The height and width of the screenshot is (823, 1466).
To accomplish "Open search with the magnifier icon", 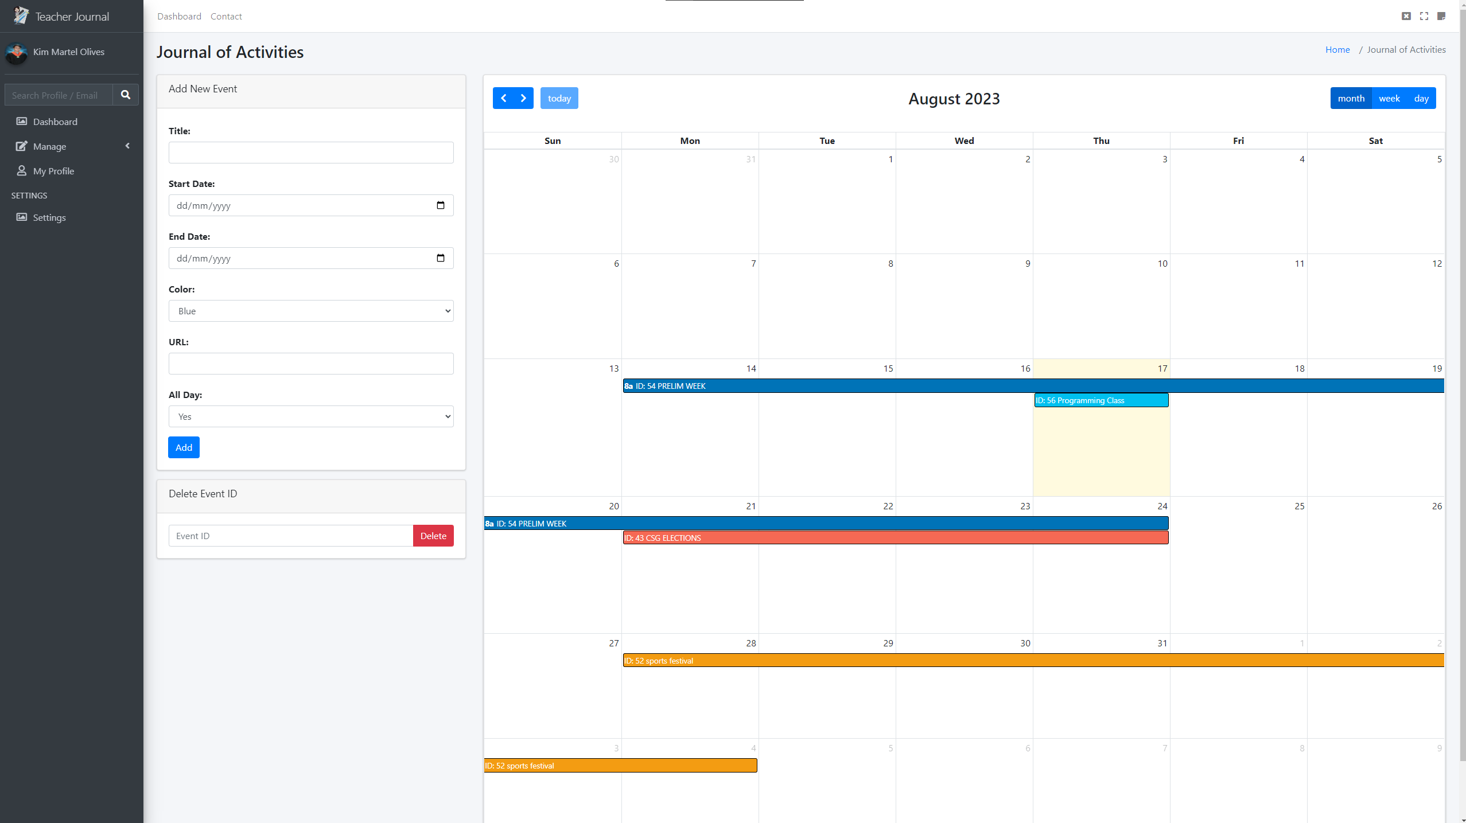I will click(x=126, y=95).
